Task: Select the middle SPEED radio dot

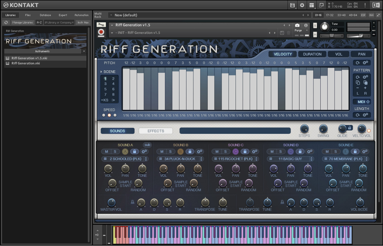Action: coord(109,115)
